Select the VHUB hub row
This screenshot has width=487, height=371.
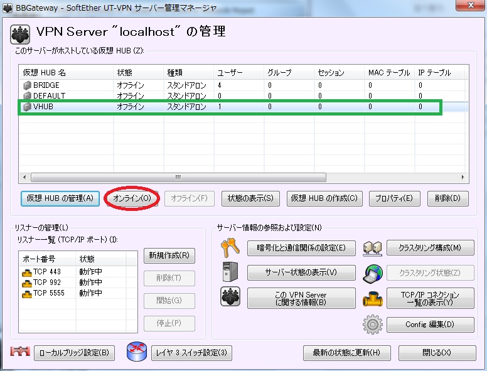point(243,107)
